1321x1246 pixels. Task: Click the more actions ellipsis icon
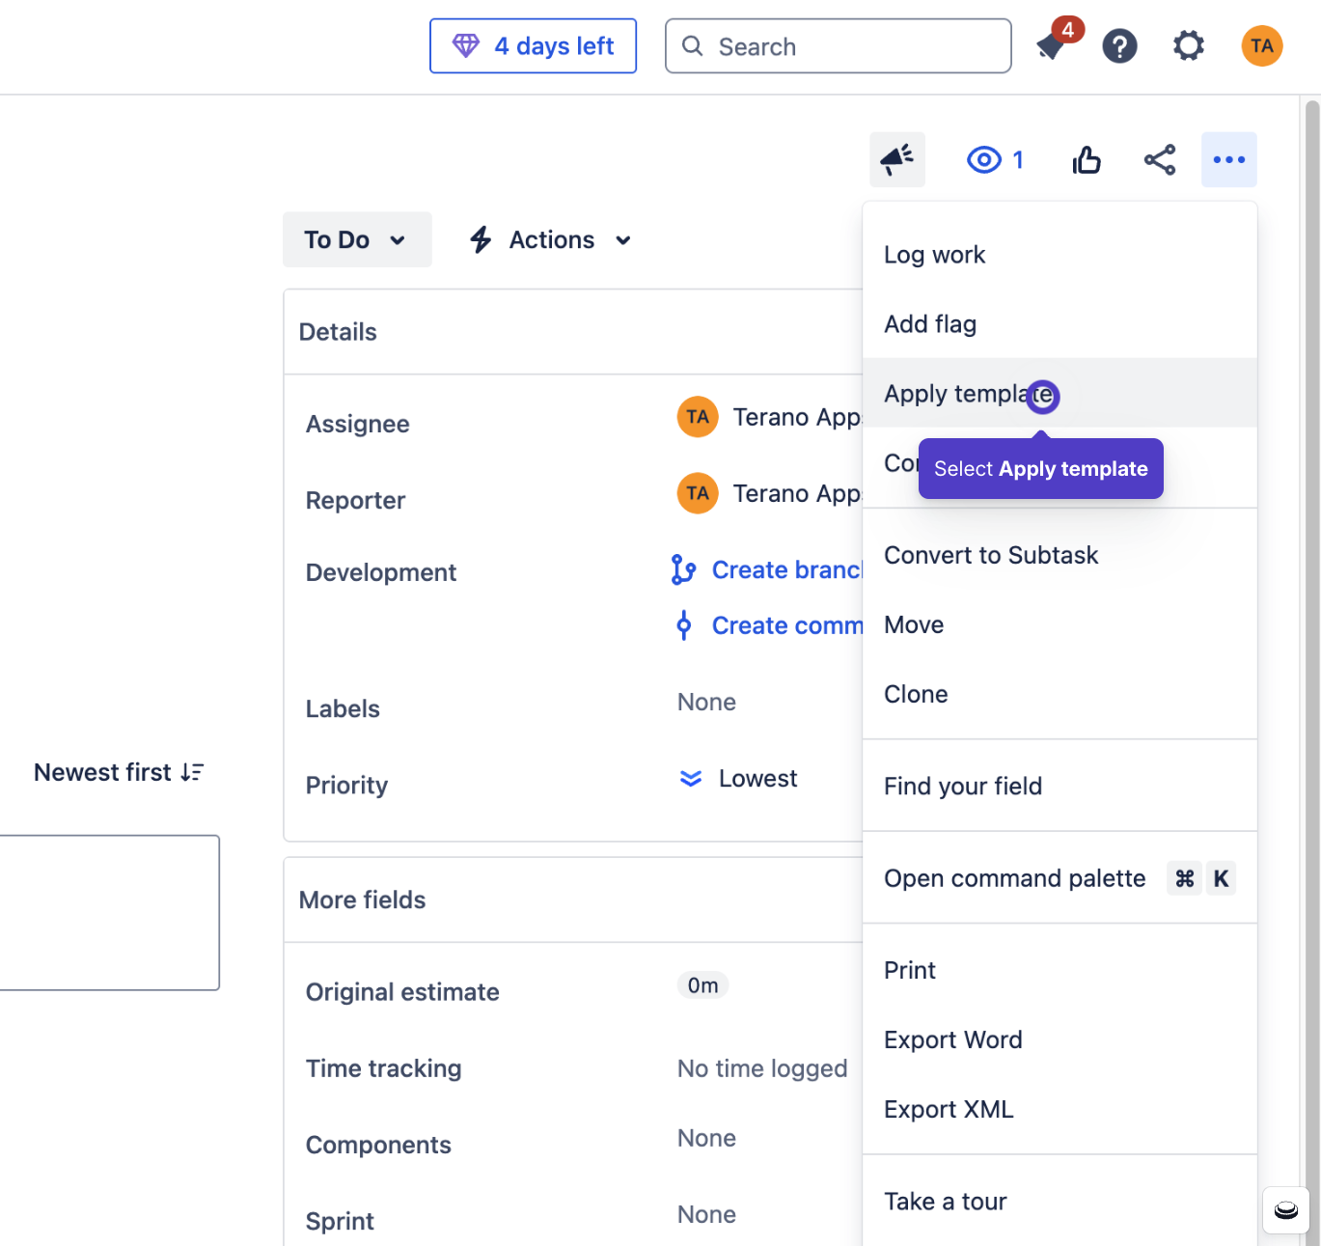[1228, 159]
